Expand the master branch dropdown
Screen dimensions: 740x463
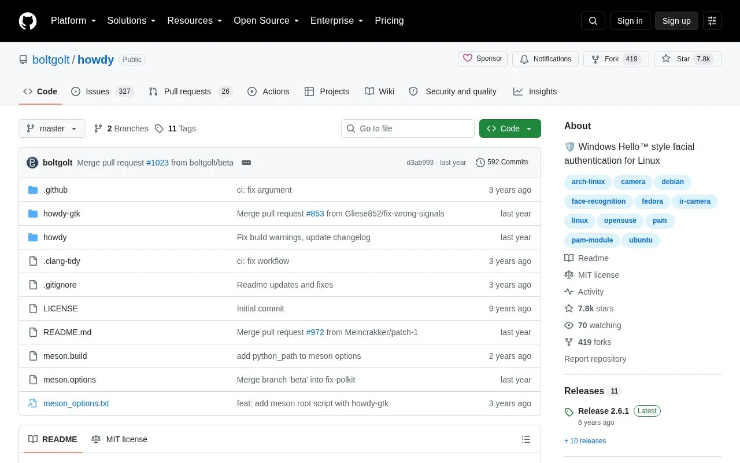pos(52,128)
